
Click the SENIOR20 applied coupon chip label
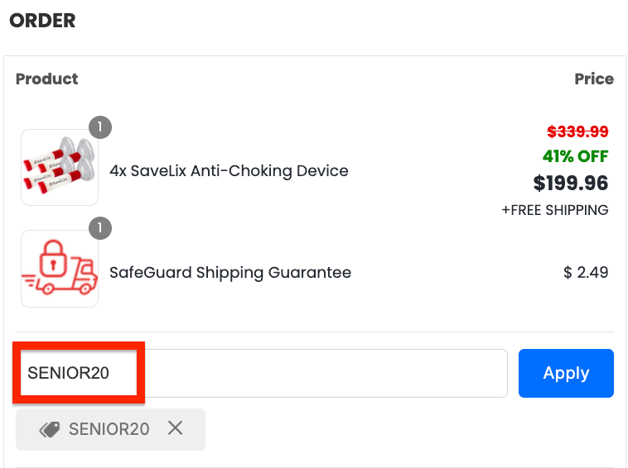(x=109, y=429)
